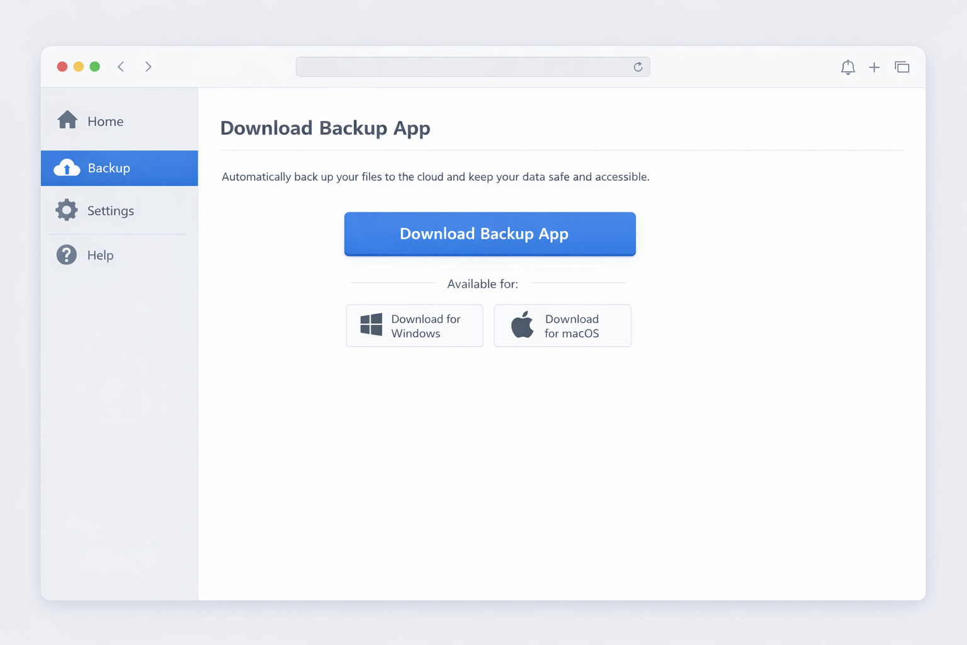Viewport: 967px width, 645px height.
Task: Click the Settings gear icon
Action: (x=67, y=210)
